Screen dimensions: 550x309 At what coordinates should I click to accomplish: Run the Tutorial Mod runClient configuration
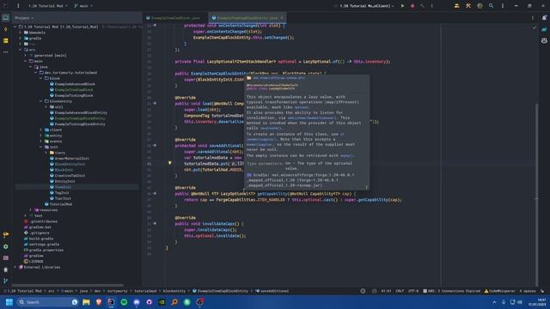point(402,6)
